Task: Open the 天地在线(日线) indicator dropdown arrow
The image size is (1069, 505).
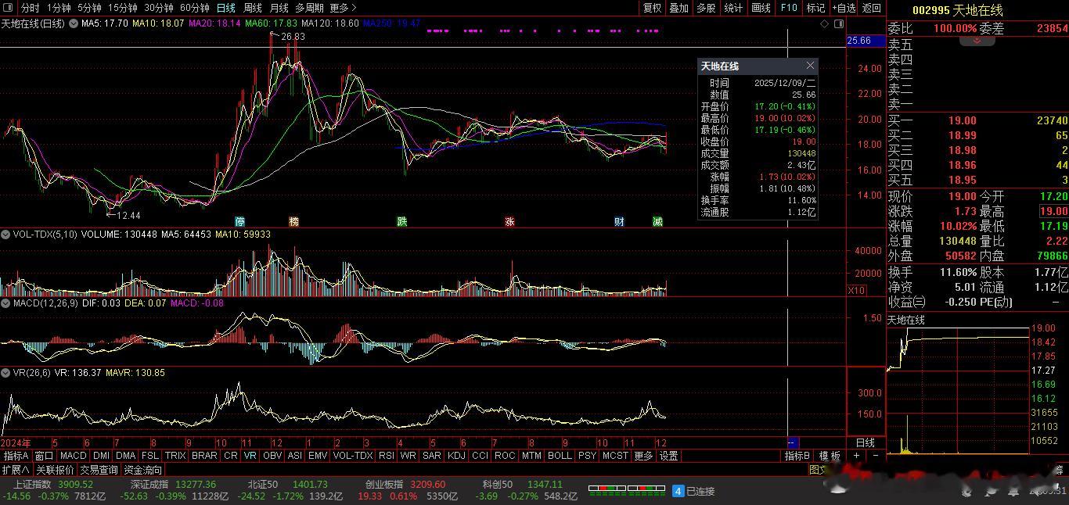Action: point(73,24)
